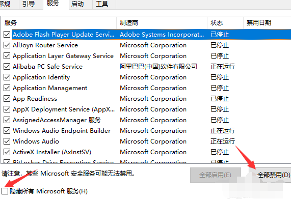Enable 隐藏所有 Microsoft 服务 checkbox

point(5,191)
